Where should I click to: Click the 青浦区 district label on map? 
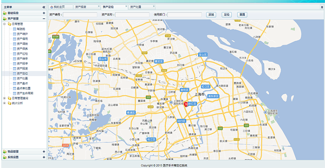coord(131,113)
